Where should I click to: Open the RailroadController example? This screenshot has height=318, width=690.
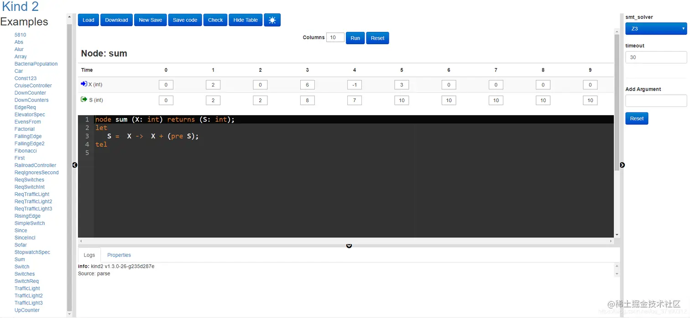click(x=35, y=165)
